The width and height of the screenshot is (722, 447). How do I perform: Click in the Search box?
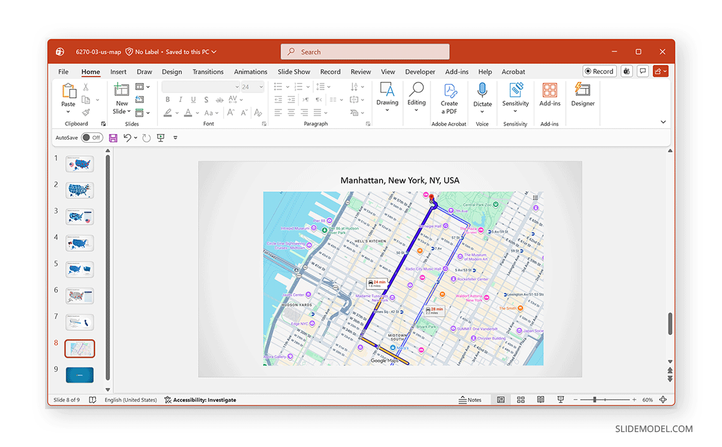tap(365, 52)
